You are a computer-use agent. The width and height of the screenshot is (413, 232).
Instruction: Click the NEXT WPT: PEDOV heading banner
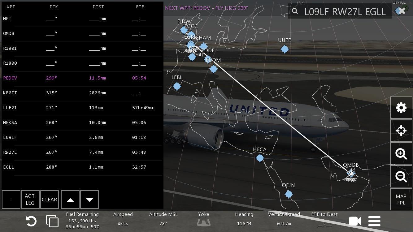tap(206, 8)
